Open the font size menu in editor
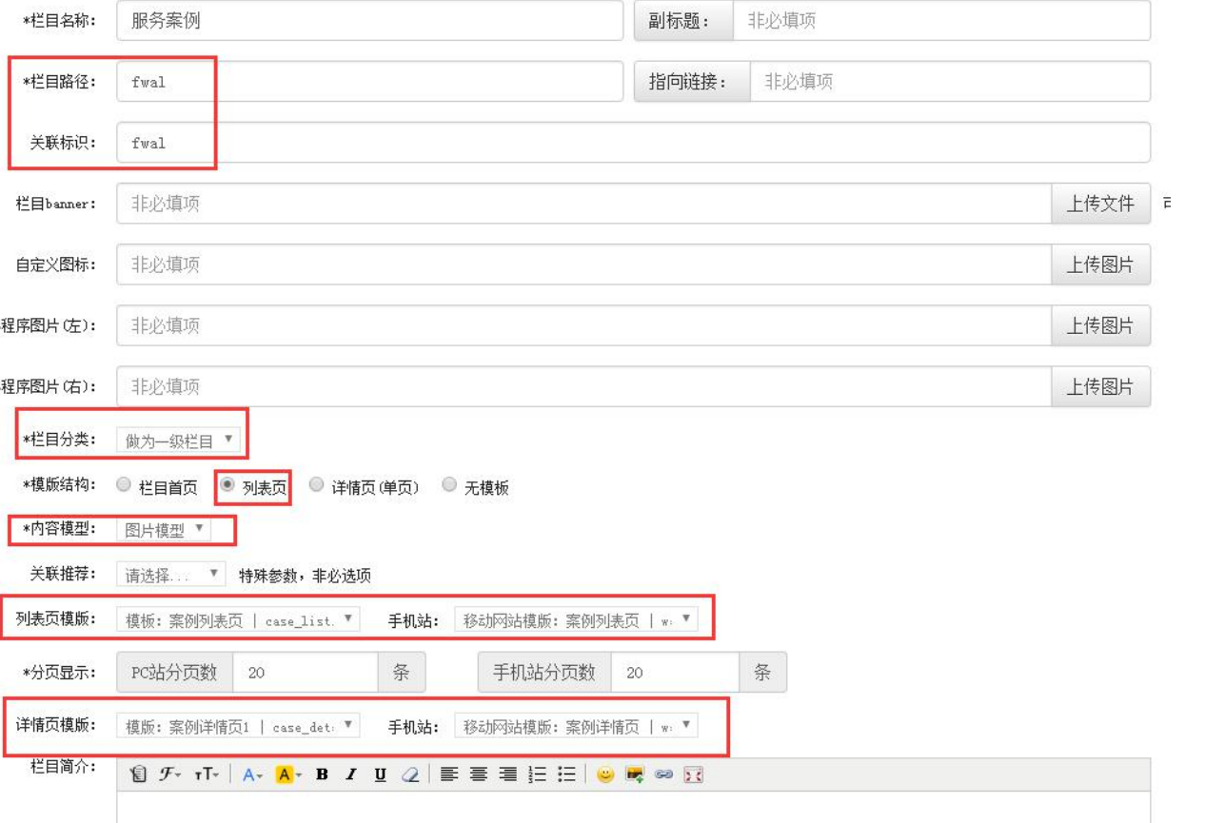 click(x=206, y=774)
